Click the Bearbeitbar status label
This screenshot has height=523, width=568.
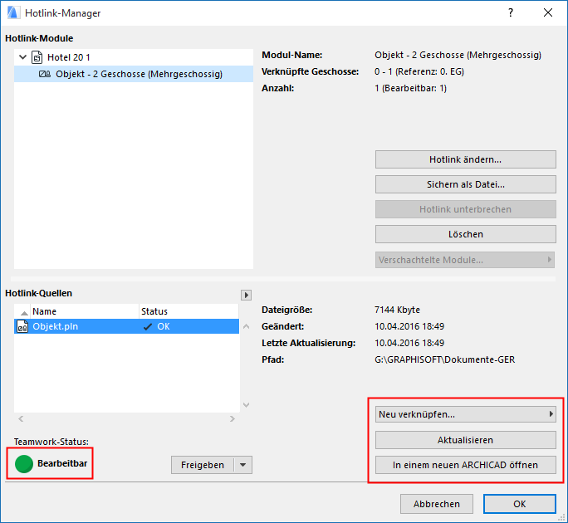click(x=62, y=463)
